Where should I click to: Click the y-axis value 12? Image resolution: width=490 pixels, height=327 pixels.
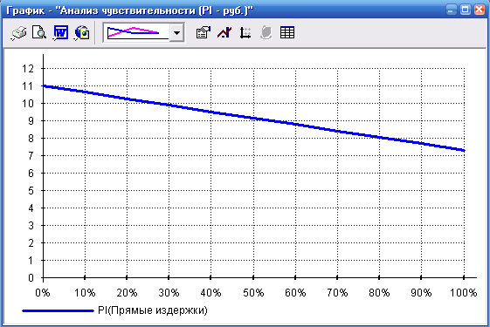[x=27, y=68]
